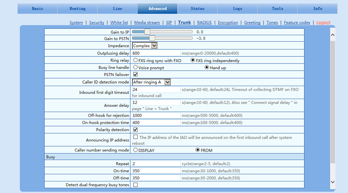Open the Feature codes link
This screenshot has height=193, width=348.
tap(297, 23)
